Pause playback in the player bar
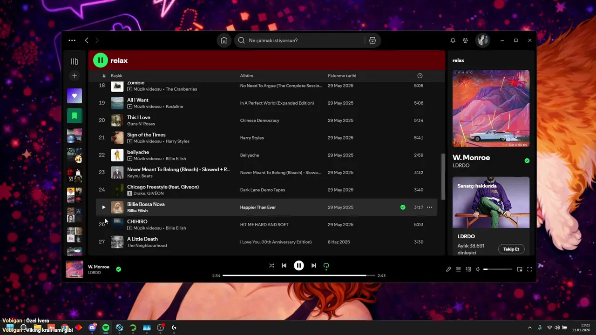This screenshot has height=335, width=596. [299, 266]
